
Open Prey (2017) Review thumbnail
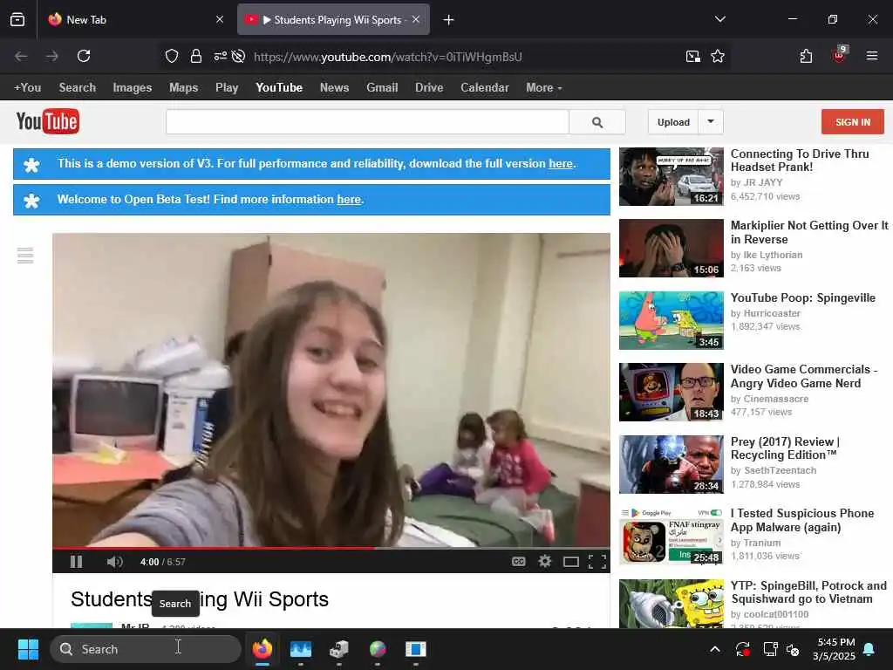[x=671, y=464]
